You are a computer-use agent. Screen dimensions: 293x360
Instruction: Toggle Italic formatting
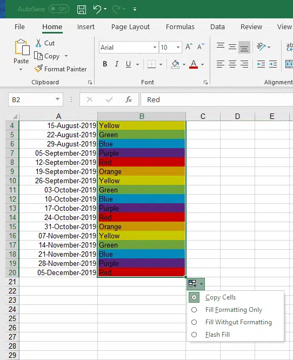(x=117, y=64)
